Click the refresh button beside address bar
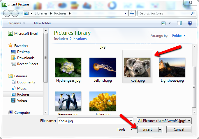 coord(132,13)
